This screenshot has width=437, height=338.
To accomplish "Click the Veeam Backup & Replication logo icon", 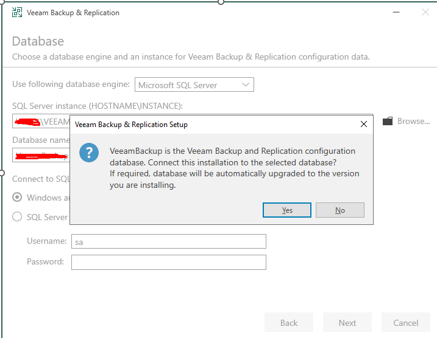I will (17, 12).
